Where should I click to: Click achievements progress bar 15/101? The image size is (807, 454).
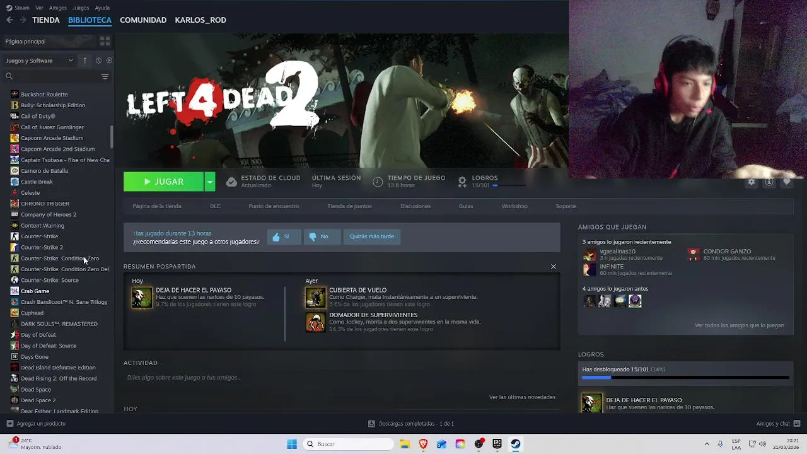[685, 378]
